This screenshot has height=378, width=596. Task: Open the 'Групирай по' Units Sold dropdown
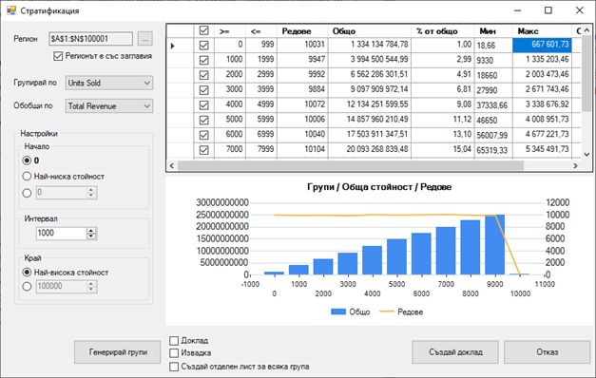pos(109,83)
